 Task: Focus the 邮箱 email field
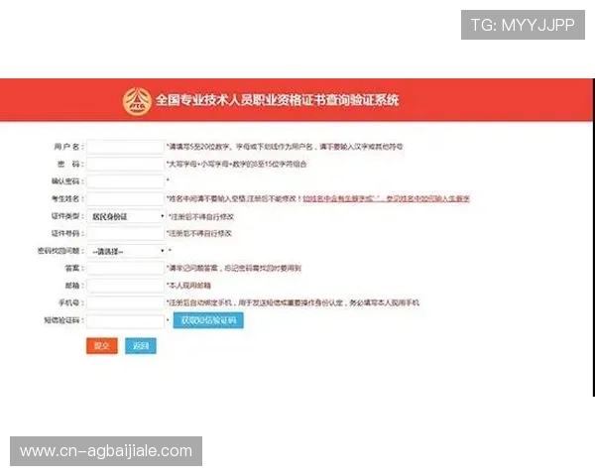click(x=125, y=286)
